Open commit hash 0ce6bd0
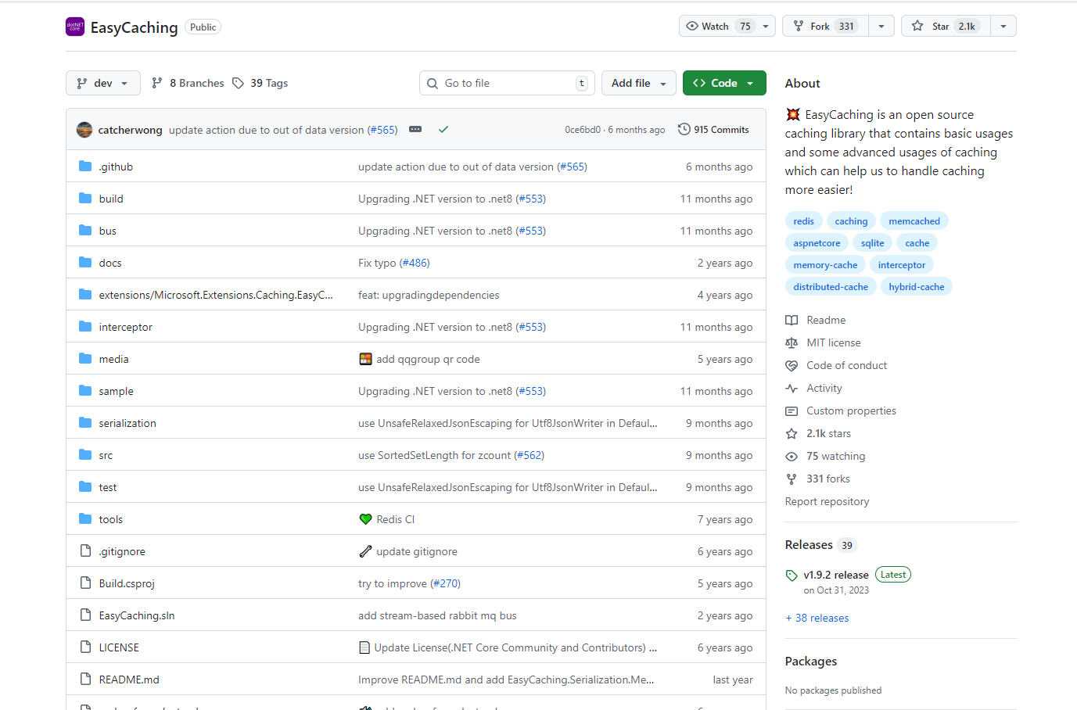The width and height of the screenshot is (1077, 710). click(x=583, y=130)
